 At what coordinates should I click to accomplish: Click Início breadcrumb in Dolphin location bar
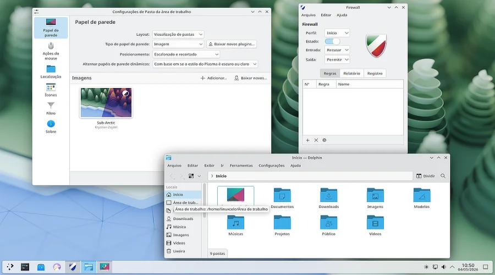[x=221, y=176]
